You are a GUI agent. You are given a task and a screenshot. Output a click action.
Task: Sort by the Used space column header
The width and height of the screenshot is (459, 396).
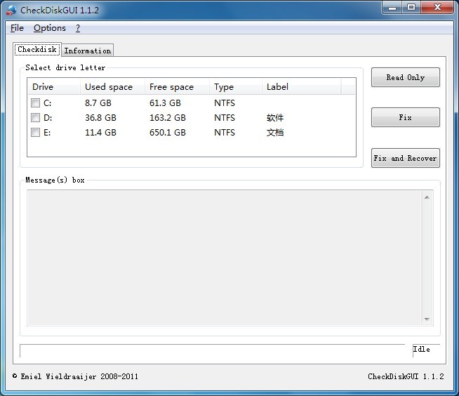click(111, 87)
